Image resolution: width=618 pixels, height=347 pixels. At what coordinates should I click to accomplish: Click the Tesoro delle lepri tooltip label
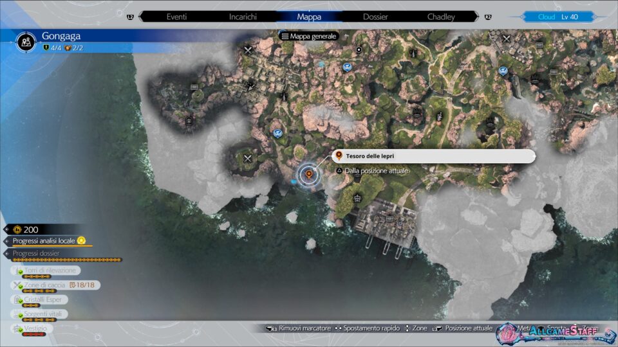[x=433, y=156]
